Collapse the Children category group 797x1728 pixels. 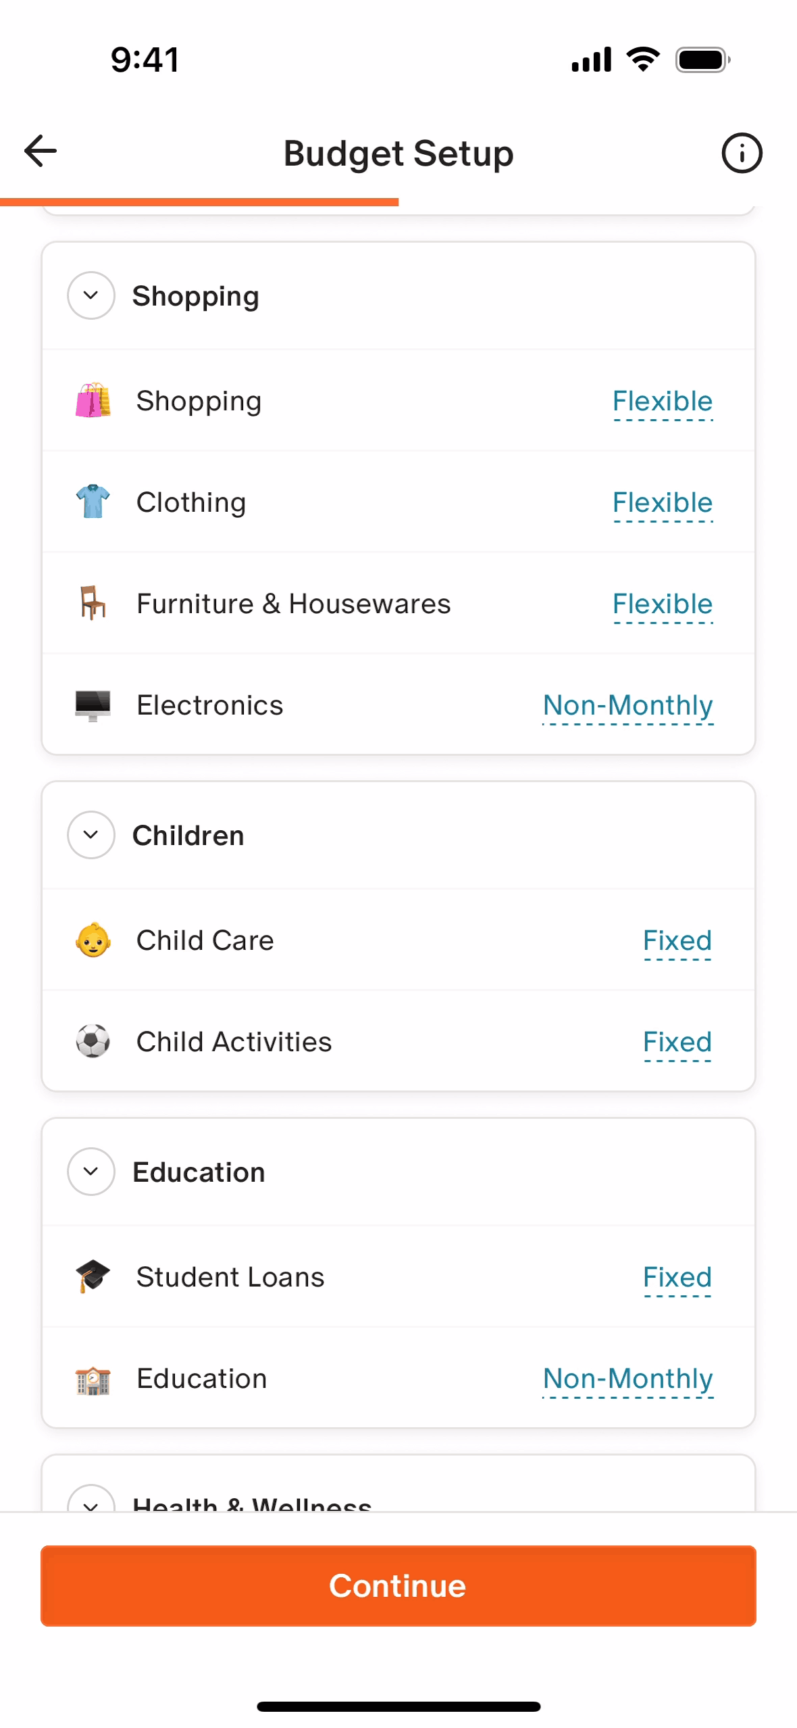click(x=91, y=835)
